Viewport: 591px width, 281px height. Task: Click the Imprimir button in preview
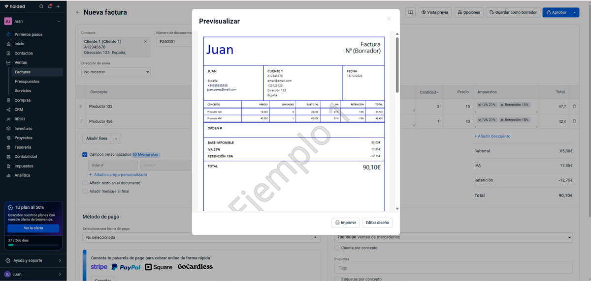click(x=346, y=223)
